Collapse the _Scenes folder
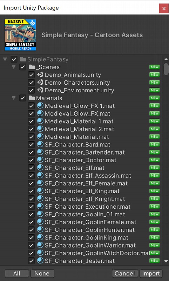 [x=14, y=67]
